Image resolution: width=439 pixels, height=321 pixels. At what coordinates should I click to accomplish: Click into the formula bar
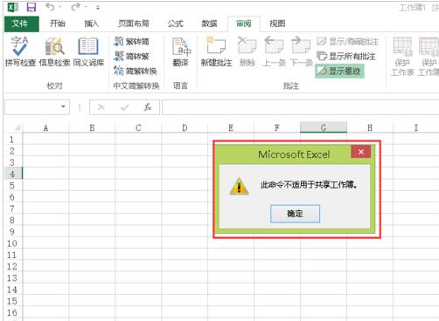pos(300,107)
